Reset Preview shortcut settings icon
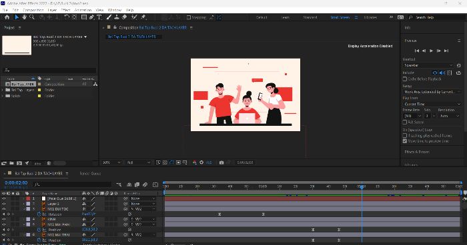The image size is (467, 245). [459, 65]
